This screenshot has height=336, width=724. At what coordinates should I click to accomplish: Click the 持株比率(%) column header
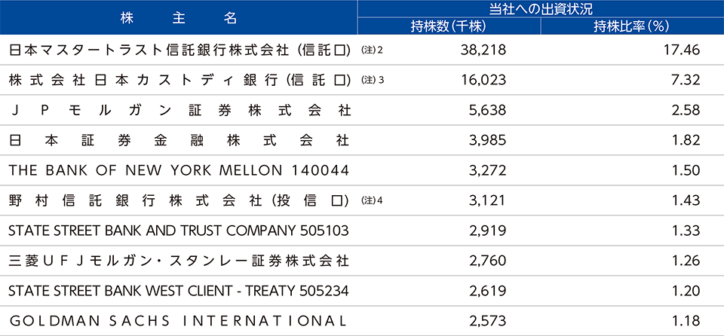(632, 27)
